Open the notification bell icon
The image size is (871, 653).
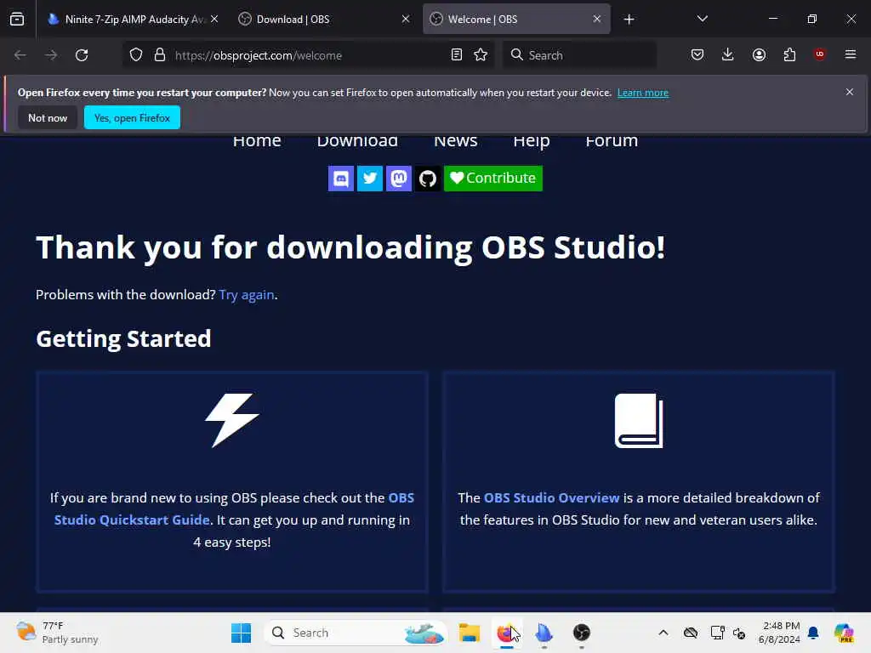813,633
